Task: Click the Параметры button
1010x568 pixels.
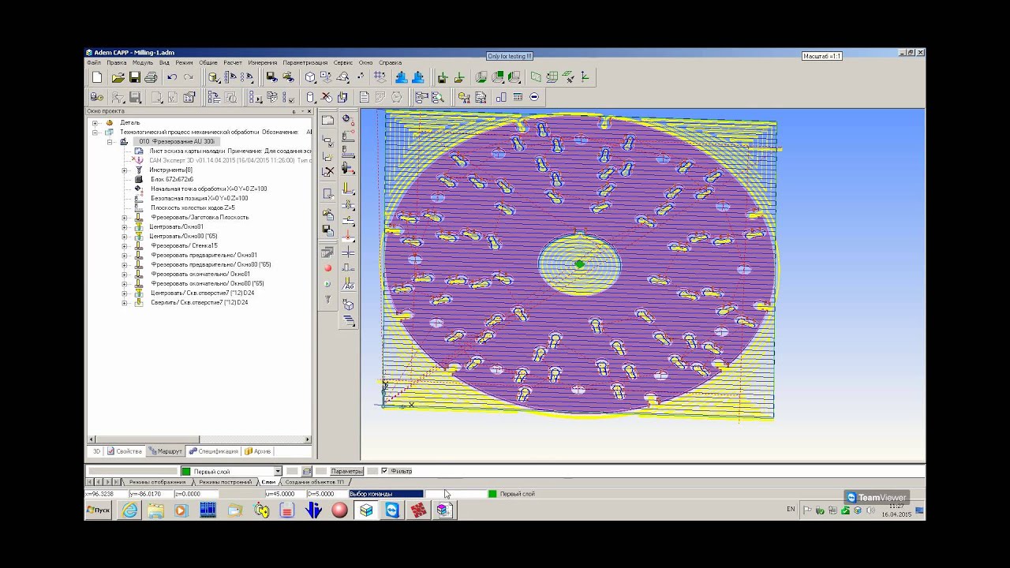Action: (346, 471)
